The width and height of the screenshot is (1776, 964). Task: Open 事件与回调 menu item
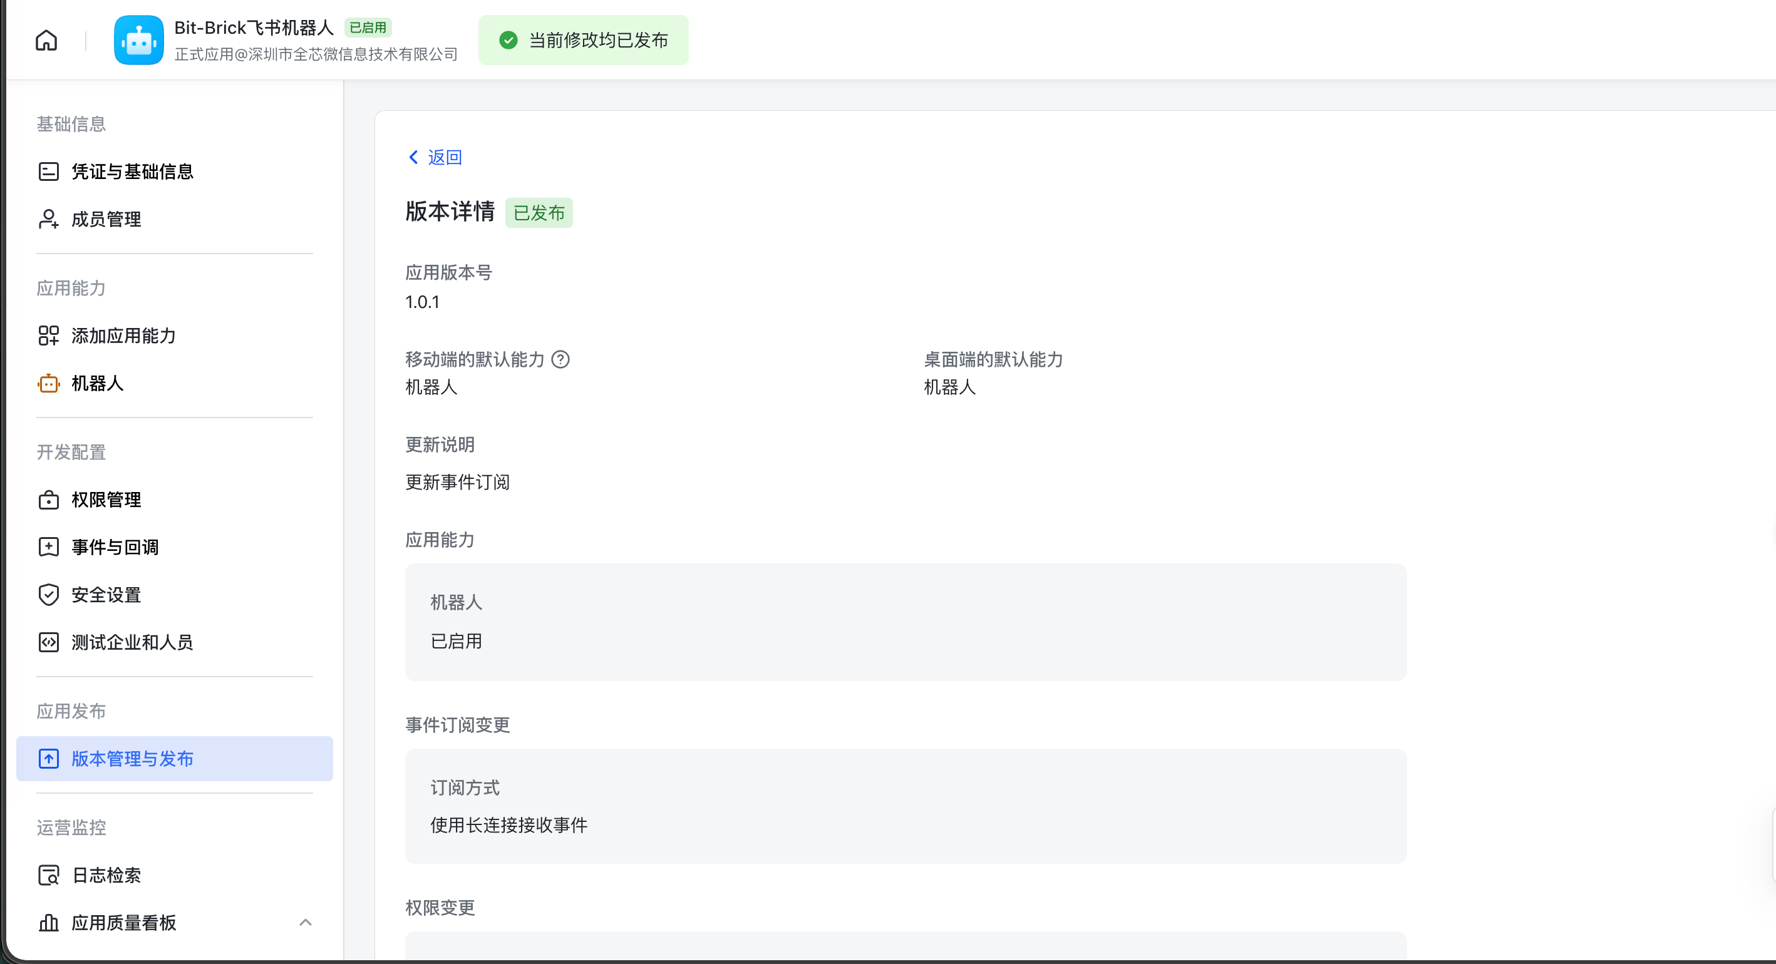click(115, 547)
